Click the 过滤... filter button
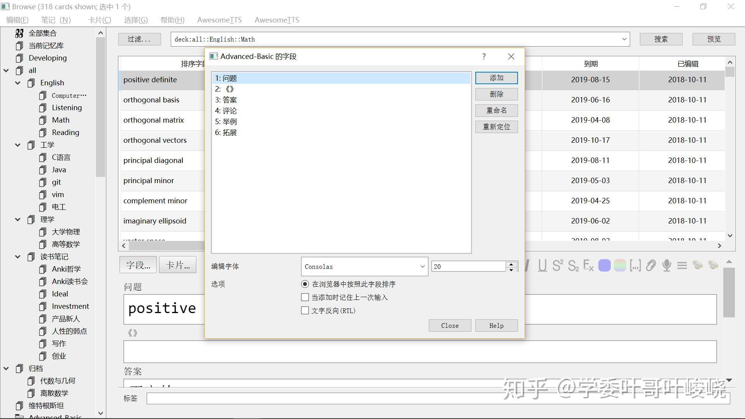 [x=139, y=39]
